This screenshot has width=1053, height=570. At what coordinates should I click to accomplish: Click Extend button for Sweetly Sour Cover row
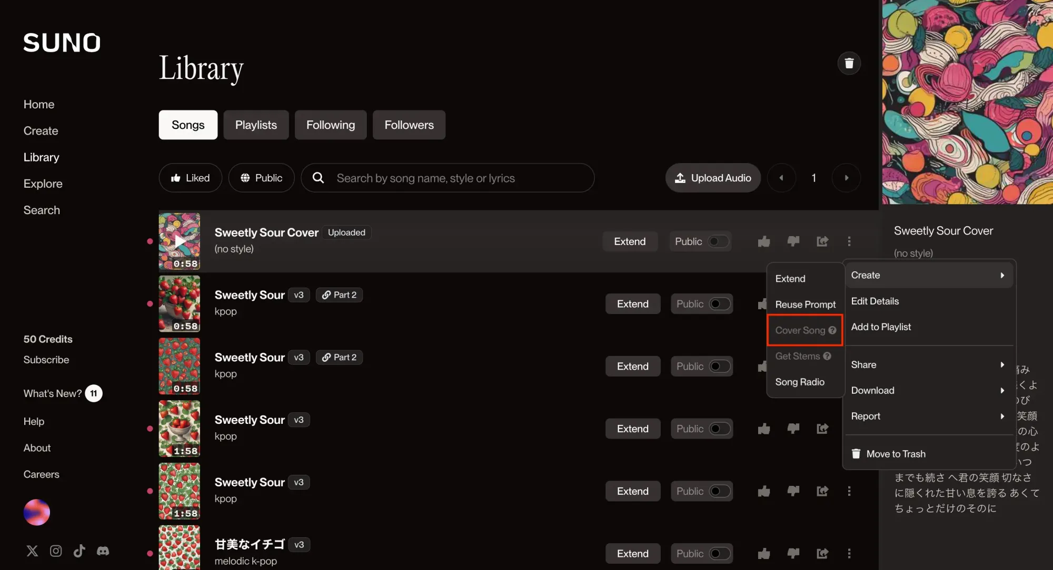coord(630,241)
